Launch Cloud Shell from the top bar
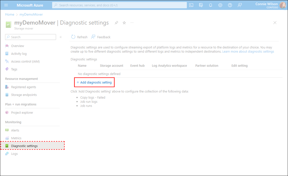 [191, 5]
